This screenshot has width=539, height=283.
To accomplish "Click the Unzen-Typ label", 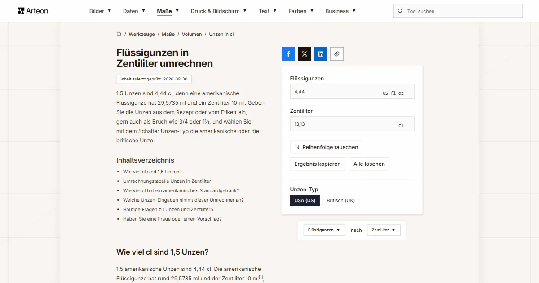I will [304, 190].
